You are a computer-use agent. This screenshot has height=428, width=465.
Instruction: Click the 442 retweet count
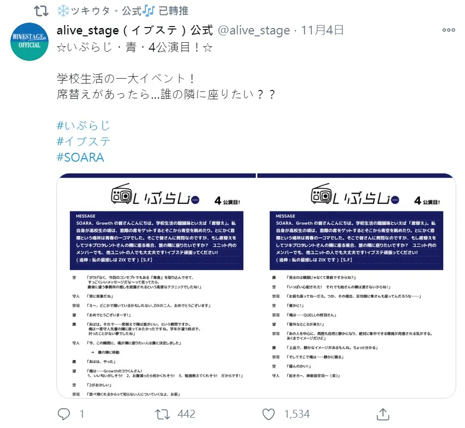tap(186, 414)
